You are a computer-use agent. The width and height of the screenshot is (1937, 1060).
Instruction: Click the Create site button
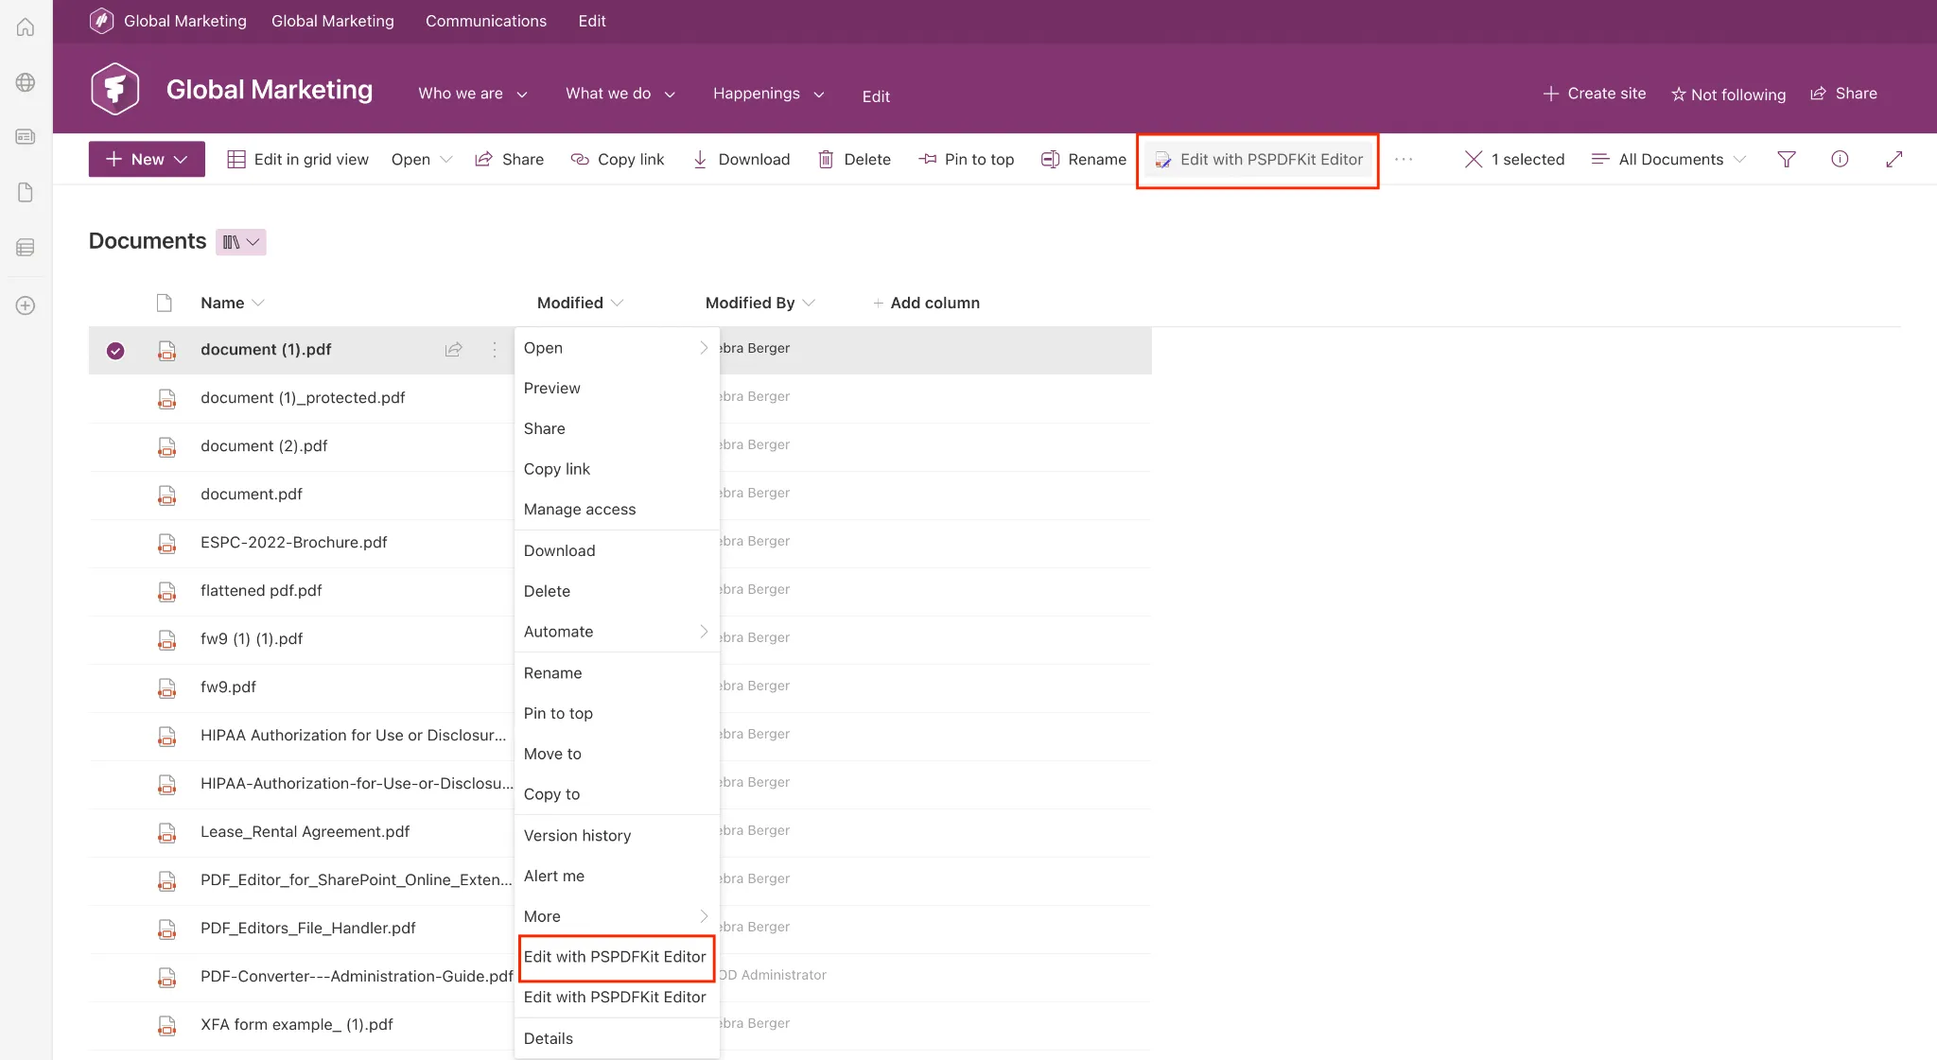pyautogui.click(x=1594, y=94)
